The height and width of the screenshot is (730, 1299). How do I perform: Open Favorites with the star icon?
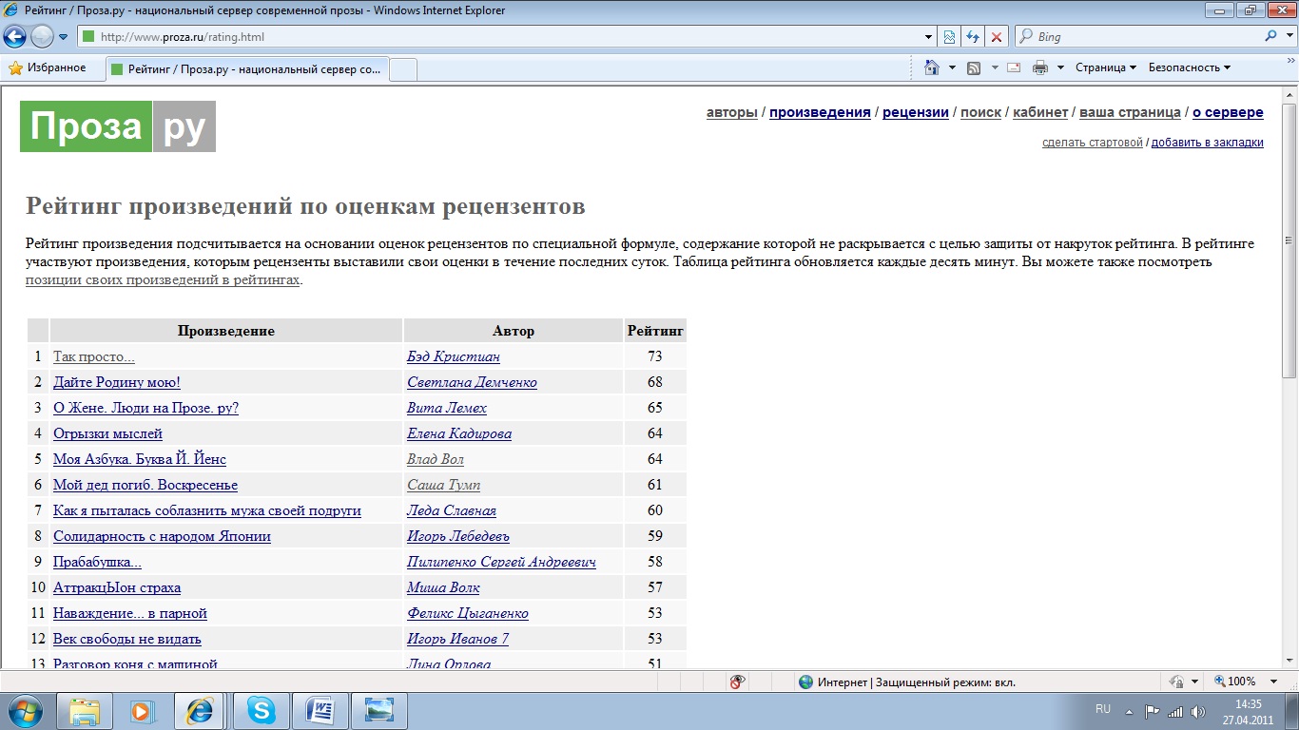(47, 67)
